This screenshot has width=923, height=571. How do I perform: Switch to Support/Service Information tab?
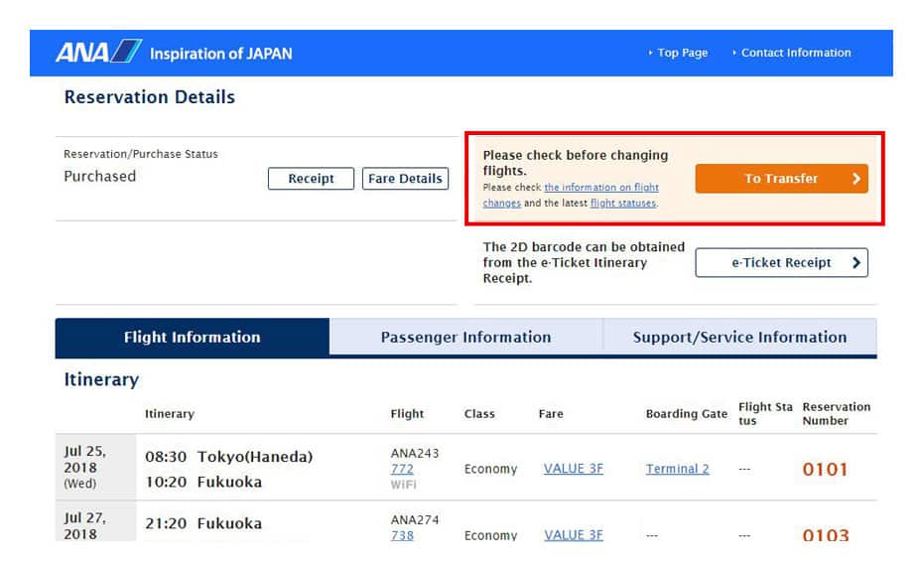coord(739,338)
